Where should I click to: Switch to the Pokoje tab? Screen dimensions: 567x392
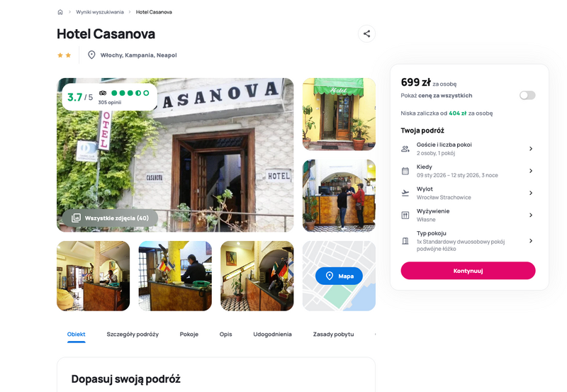pos(189,334)
